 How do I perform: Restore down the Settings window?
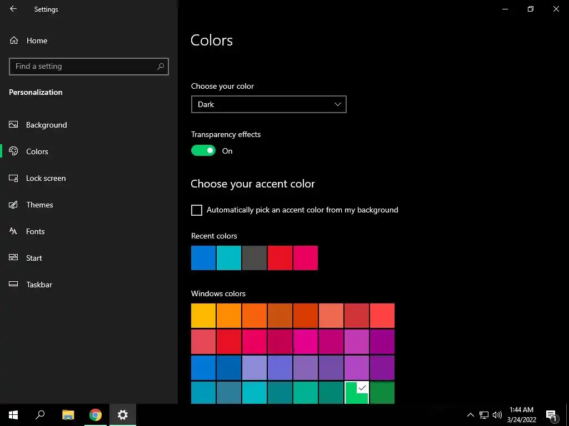pos(531,9)
